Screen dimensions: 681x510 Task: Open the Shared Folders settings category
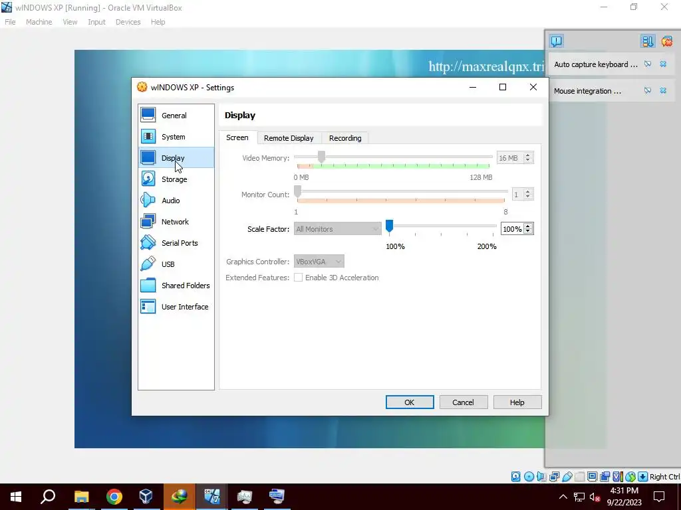pyautogui.click(x=176, y=286)
